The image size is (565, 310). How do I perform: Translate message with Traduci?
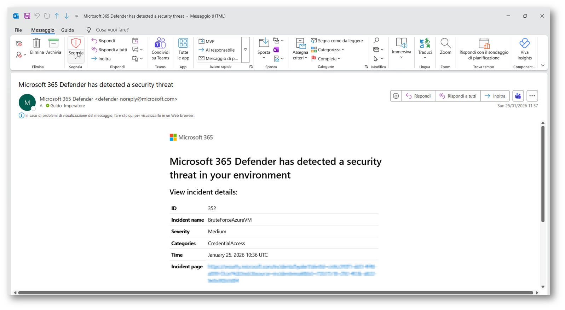click(x=425, y=46)
